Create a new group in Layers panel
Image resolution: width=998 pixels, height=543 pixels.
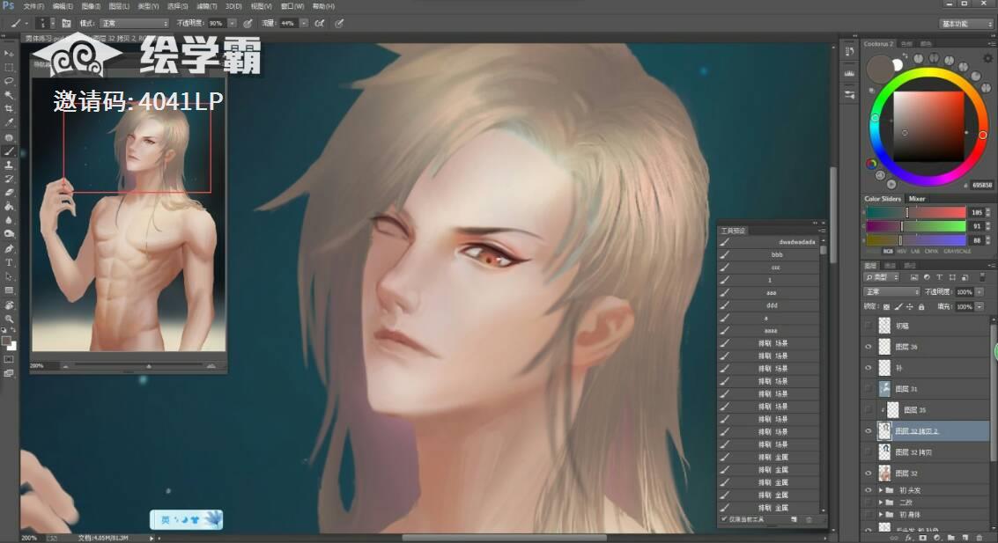[951, 538]
